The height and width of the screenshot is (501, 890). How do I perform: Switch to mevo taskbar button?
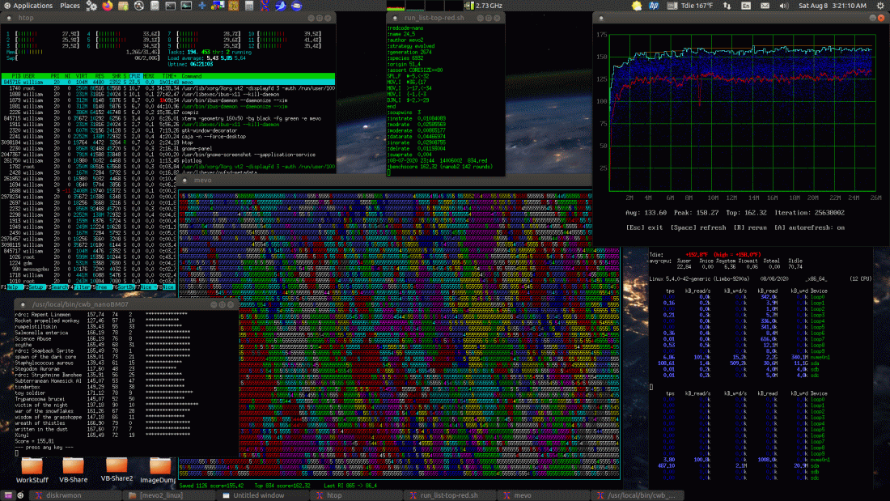tap(543, 495)
